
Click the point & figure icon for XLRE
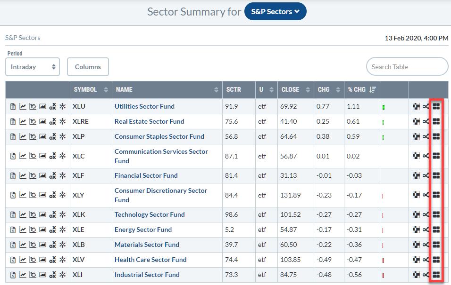tap(52, 122)
